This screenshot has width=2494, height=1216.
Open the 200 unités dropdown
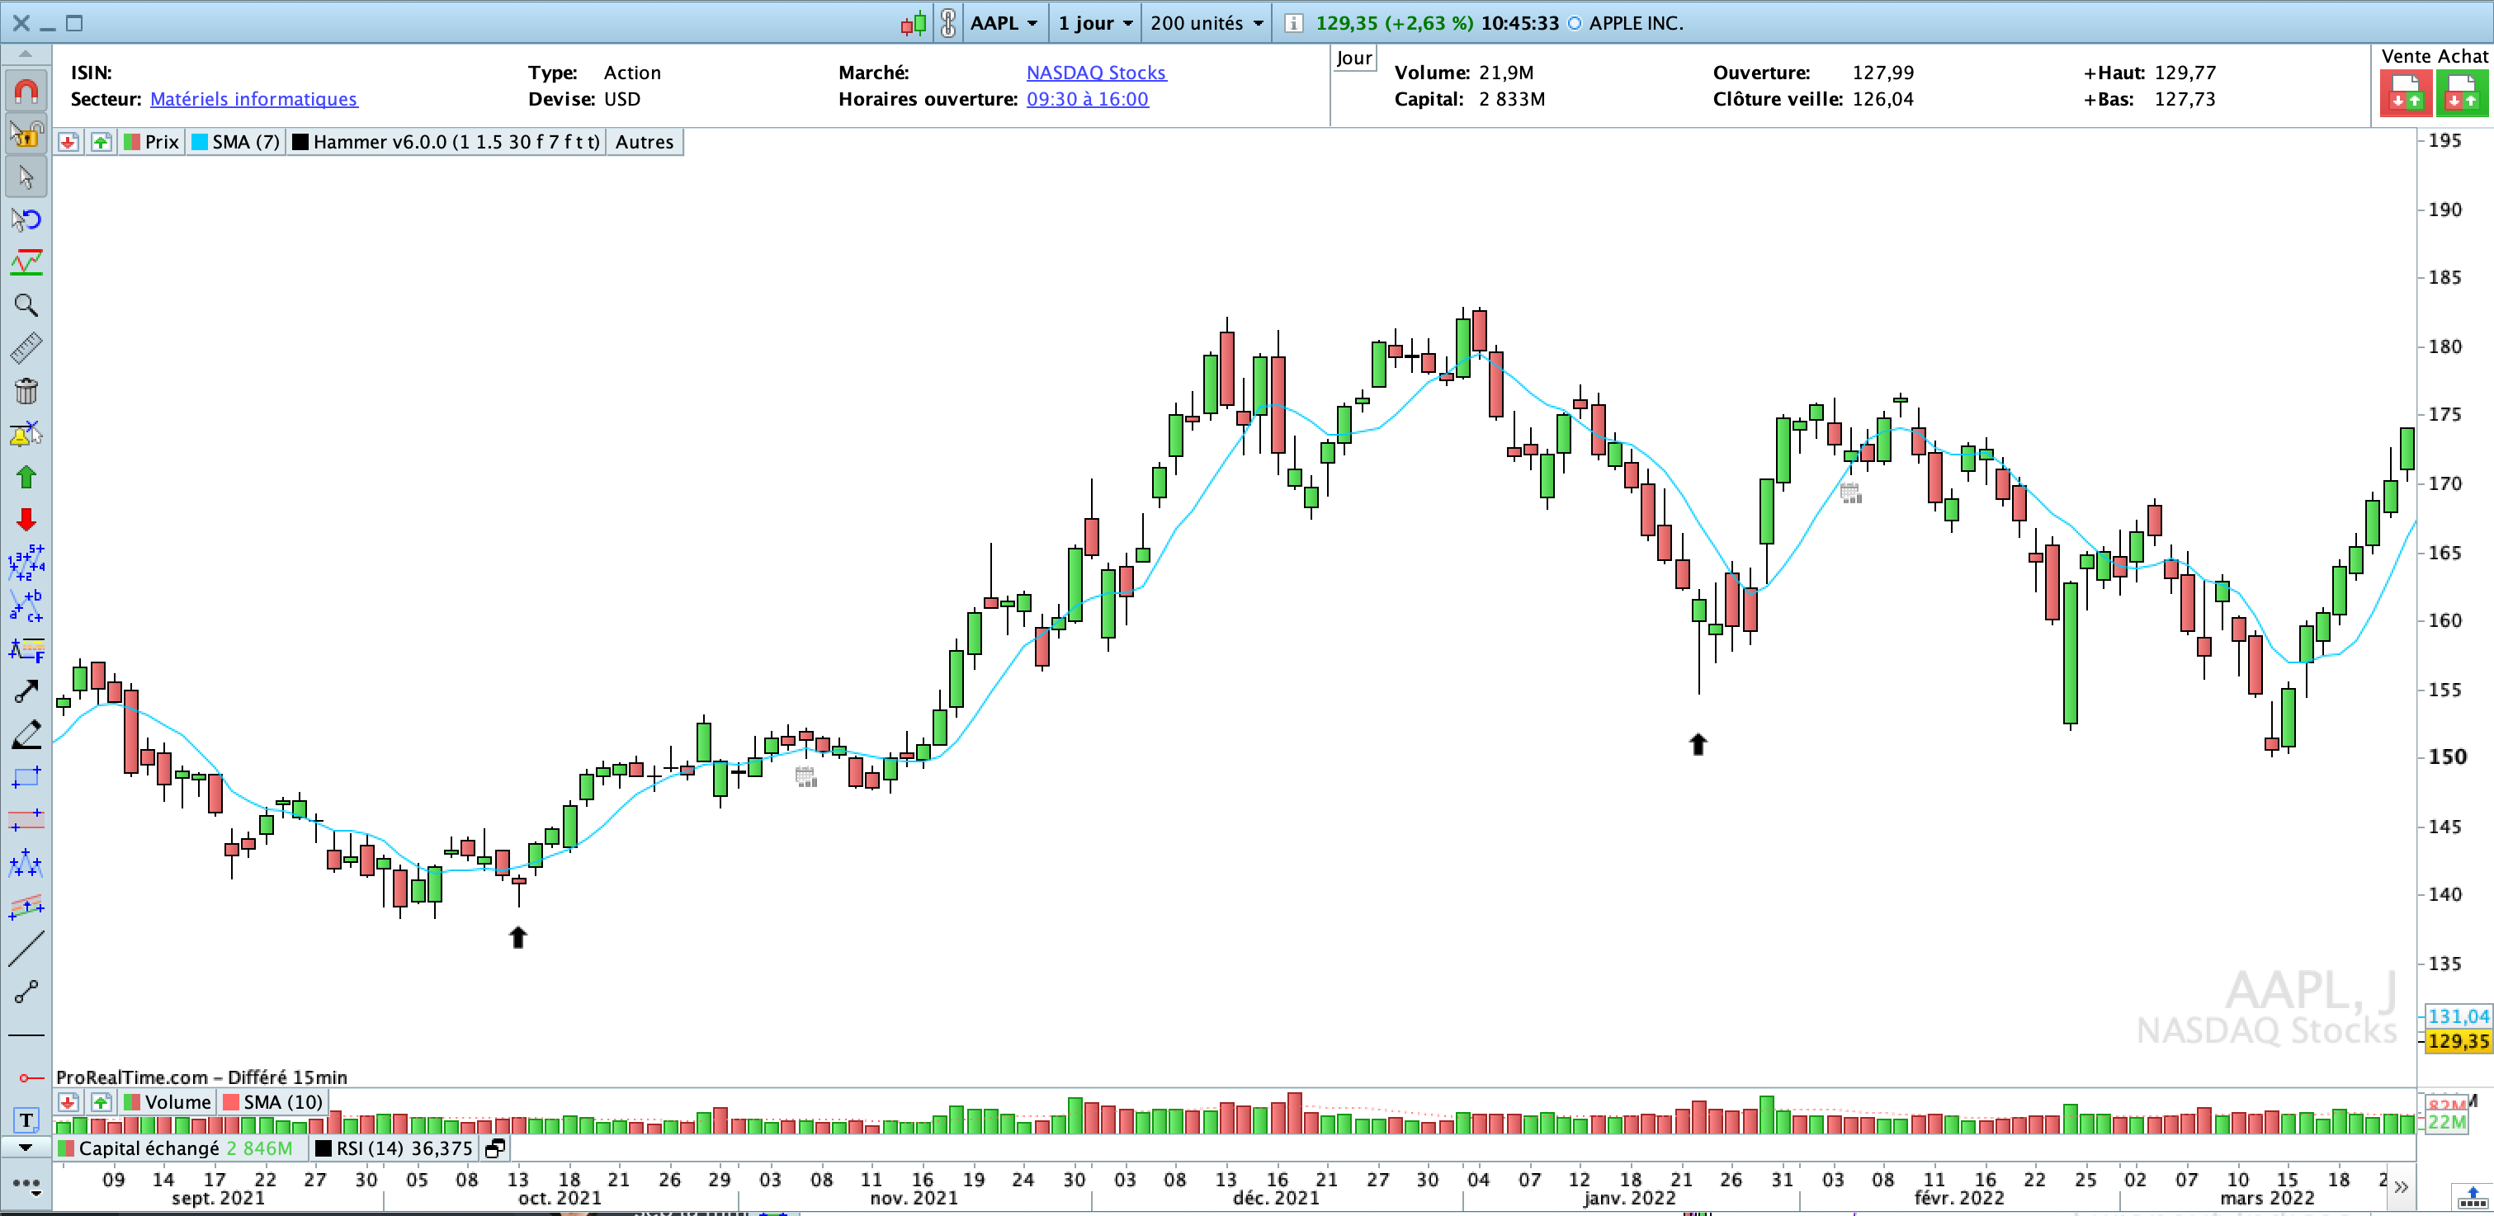(x=1207, y=22)
